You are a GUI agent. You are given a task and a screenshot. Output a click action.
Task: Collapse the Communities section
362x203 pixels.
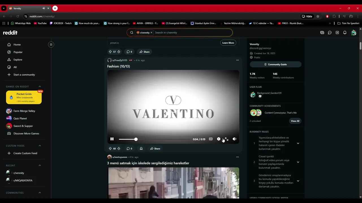pos(40,193)
